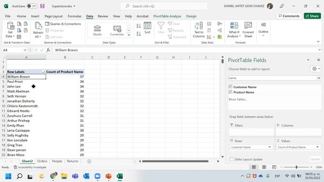Open Zoom app from taskbar
Viewport: 324px width, 182px height.
click(x=97, y=176)
